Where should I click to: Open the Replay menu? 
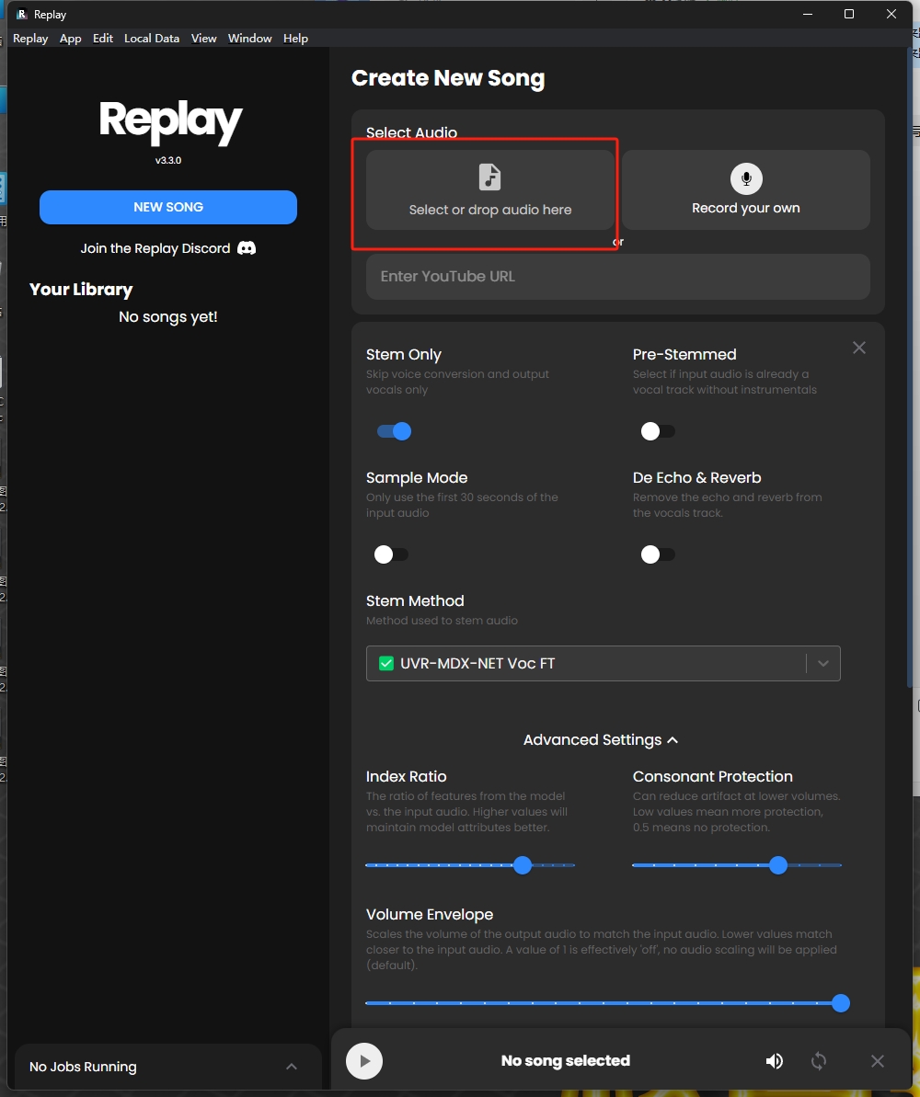click(x=30, y=39)
